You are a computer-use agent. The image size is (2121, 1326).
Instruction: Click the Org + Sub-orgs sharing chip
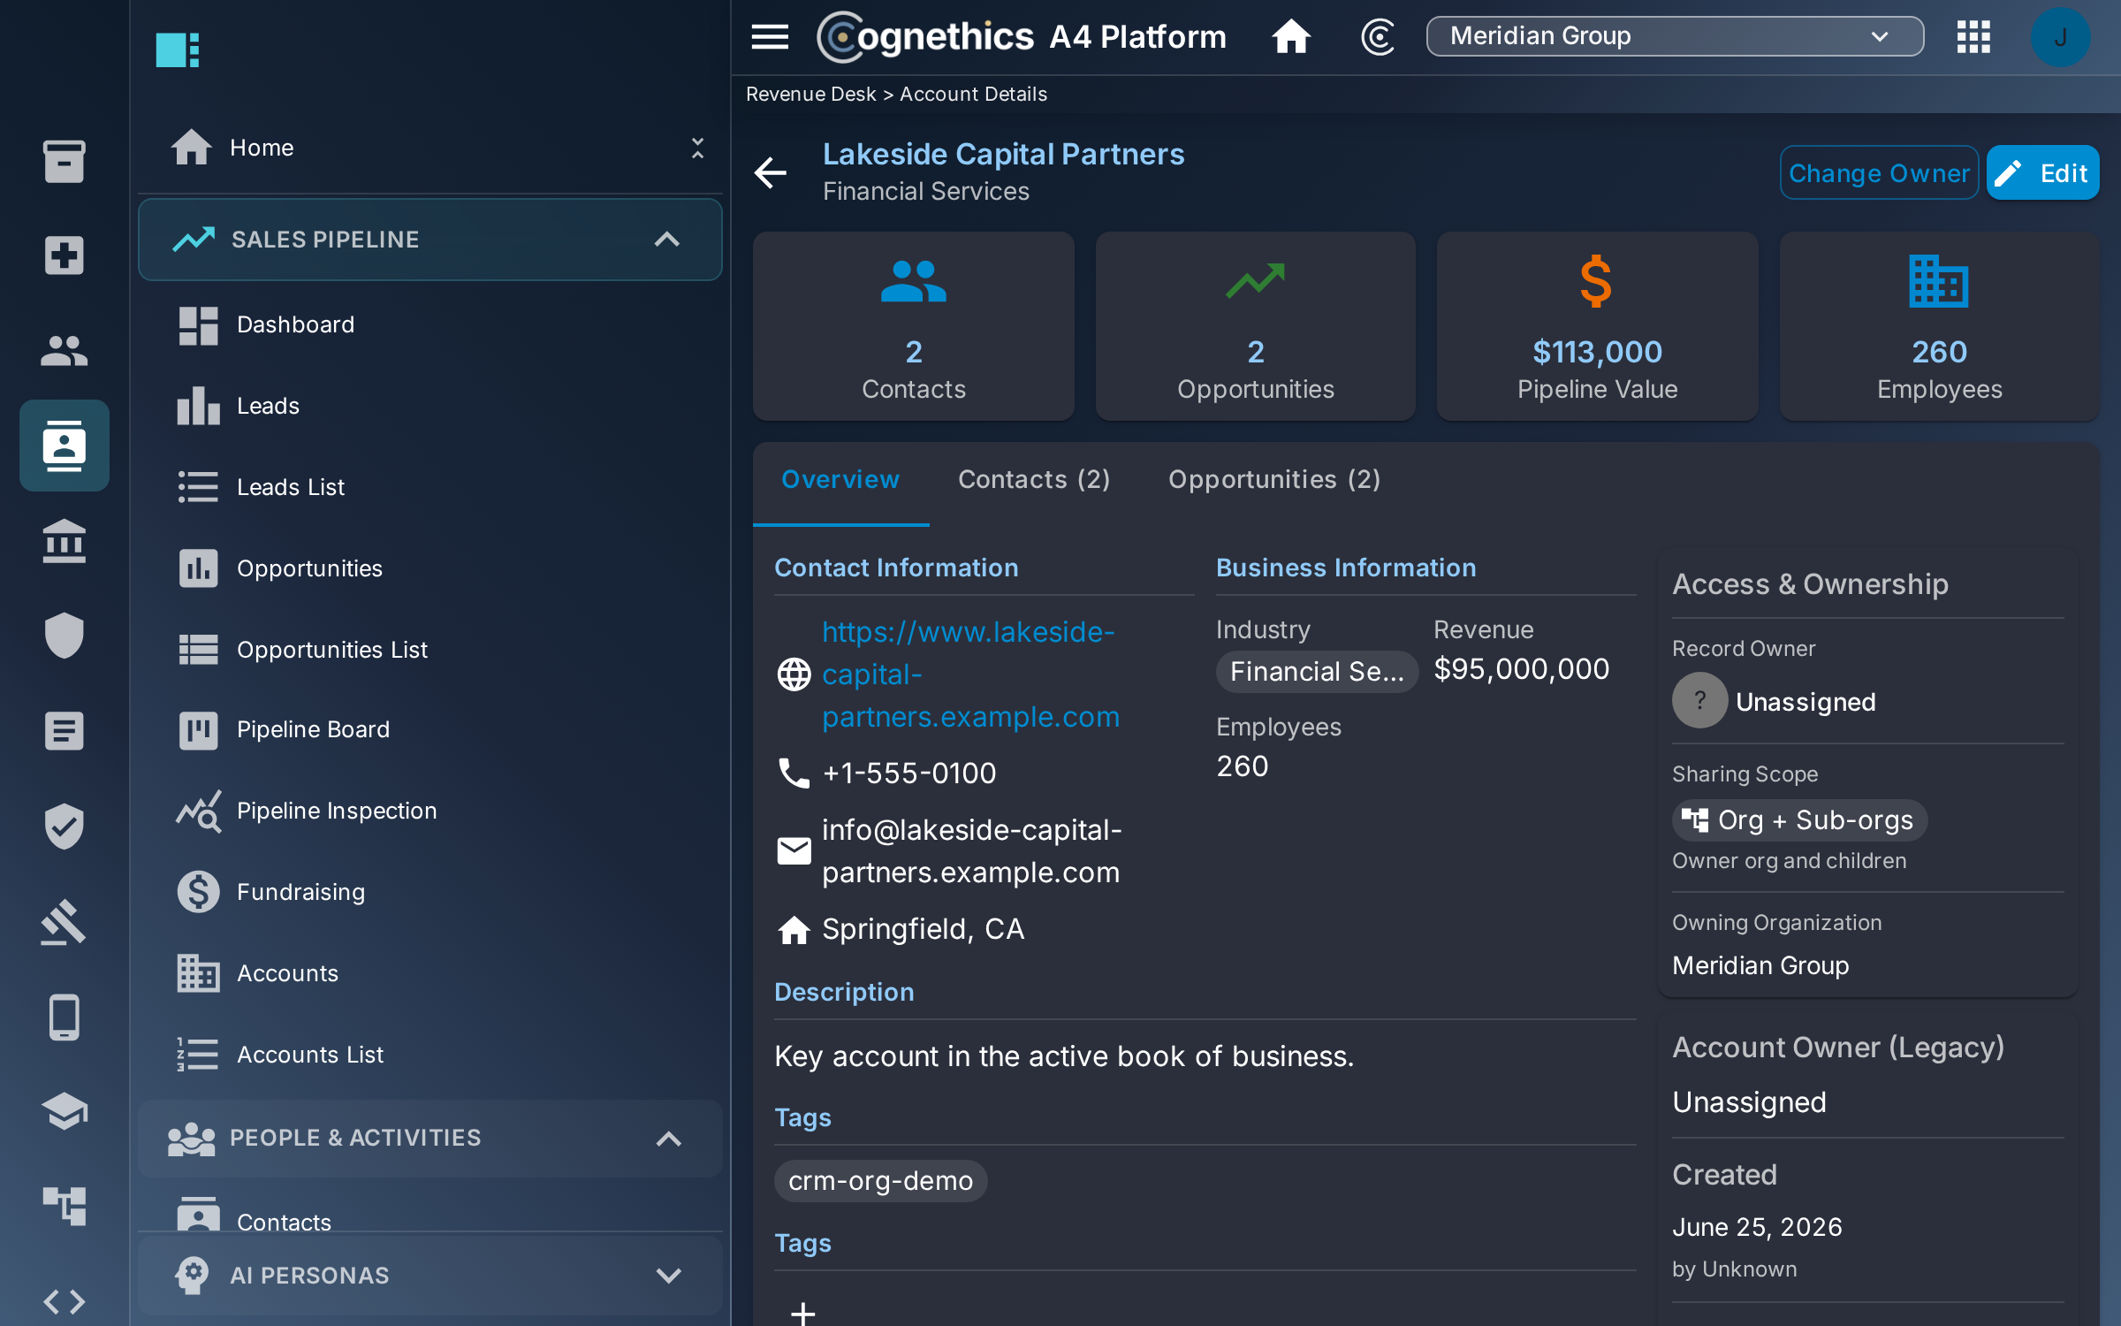[x=1799, y=820]
